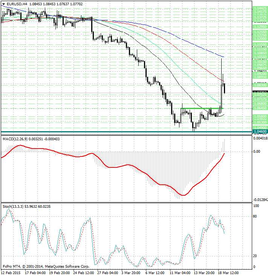Select the thick green horizontal line at 1.06450

click(202, 109)
